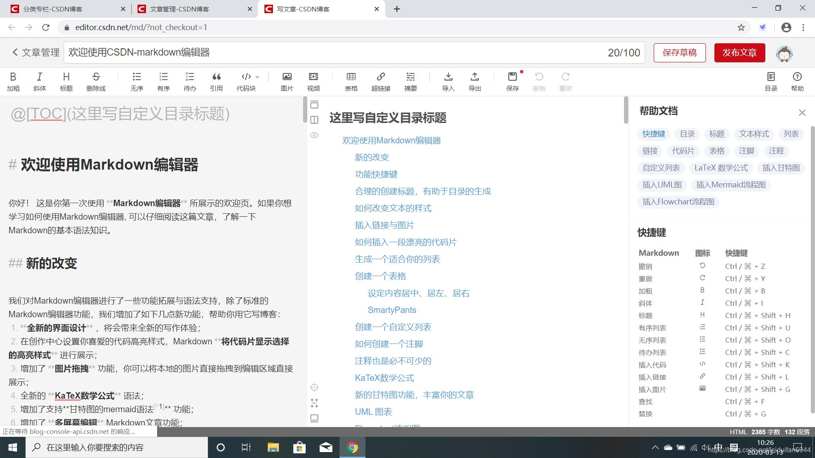Apply bold formatting with 加粗 button
Image resolution: width=815 pixels, height=458 pixels.
click(13, 81)
